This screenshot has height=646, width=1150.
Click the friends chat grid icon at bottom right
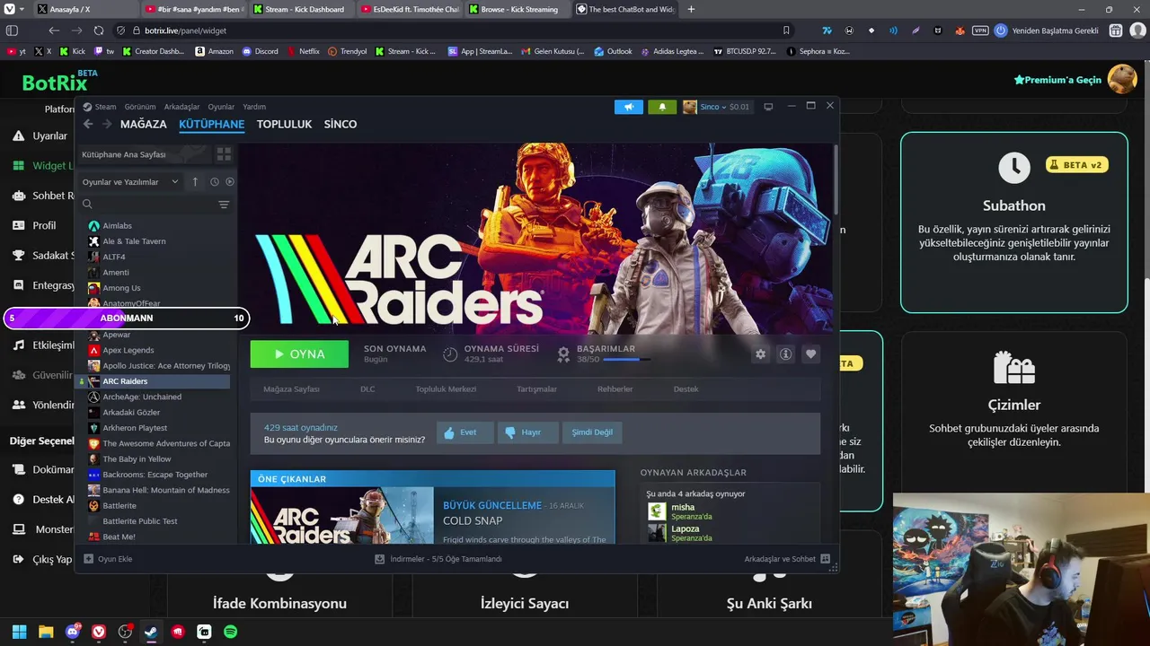[x=827, y=559]
